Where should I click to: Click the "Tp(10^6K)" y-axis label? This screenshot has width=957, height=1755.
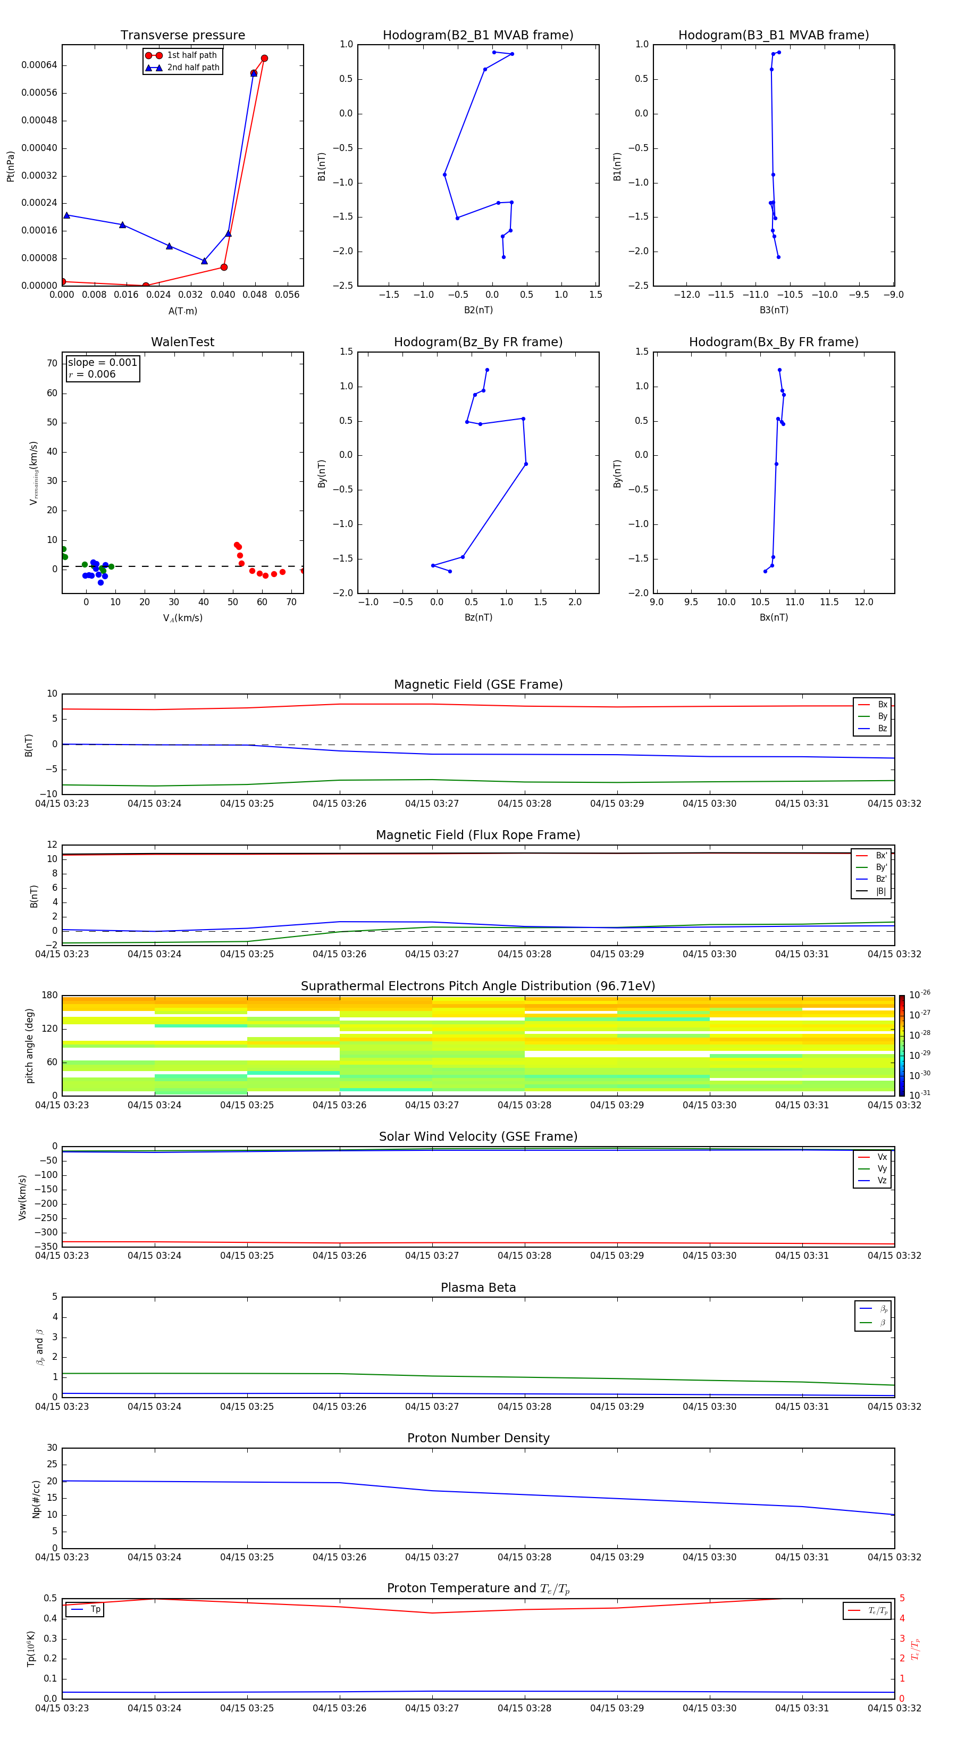pos(31,1649)
